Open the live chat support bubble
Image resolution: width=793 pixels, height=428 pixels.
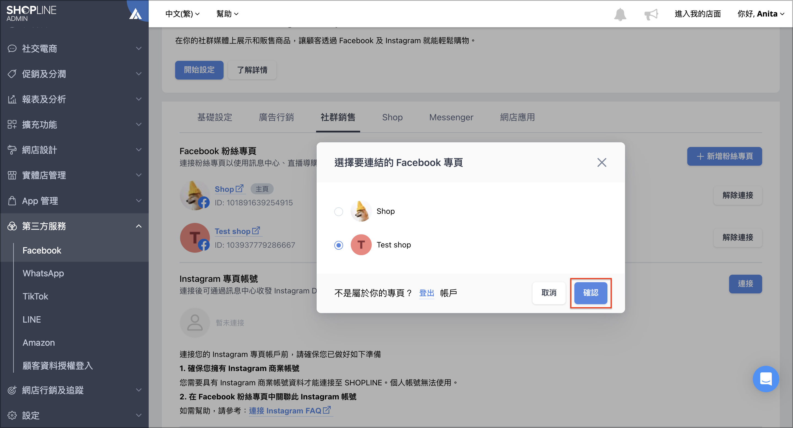pyautogui.click(x=765, y=379)
